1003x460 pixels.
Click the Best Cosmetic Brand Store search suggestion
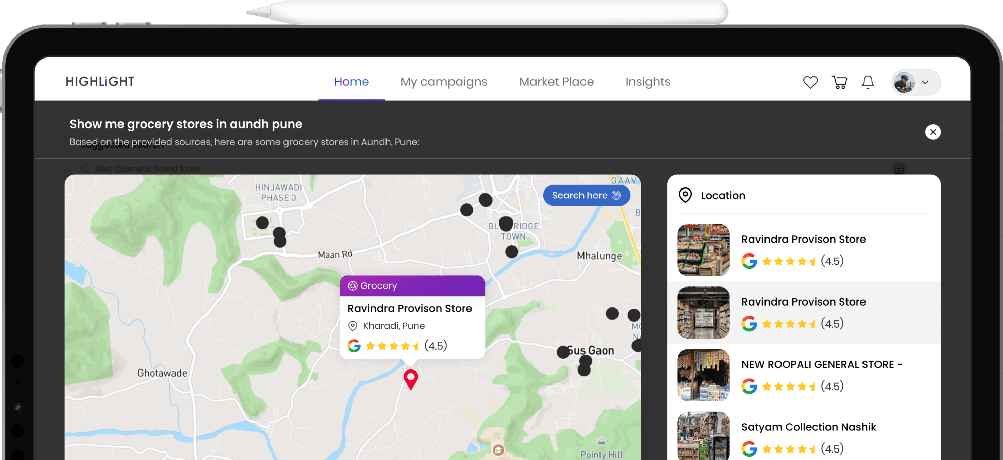147,169
